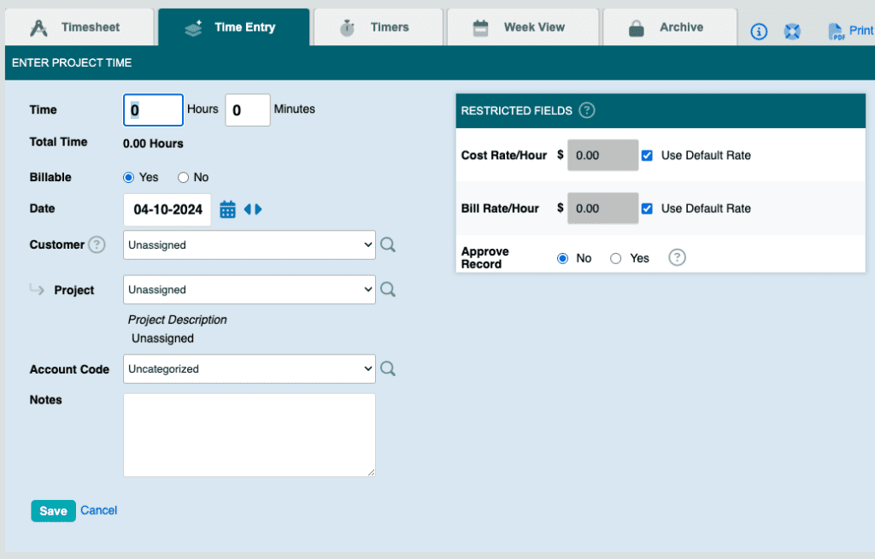875x559 pixels.
Task: Expand the Project dropdown
Action: [250, 290]
